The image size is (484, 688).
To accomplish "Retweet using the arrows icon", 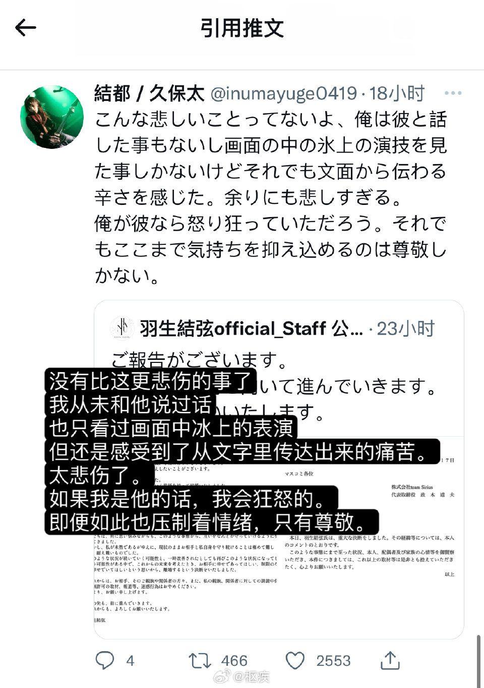I will pyautogui.click(x=200, y=660).
